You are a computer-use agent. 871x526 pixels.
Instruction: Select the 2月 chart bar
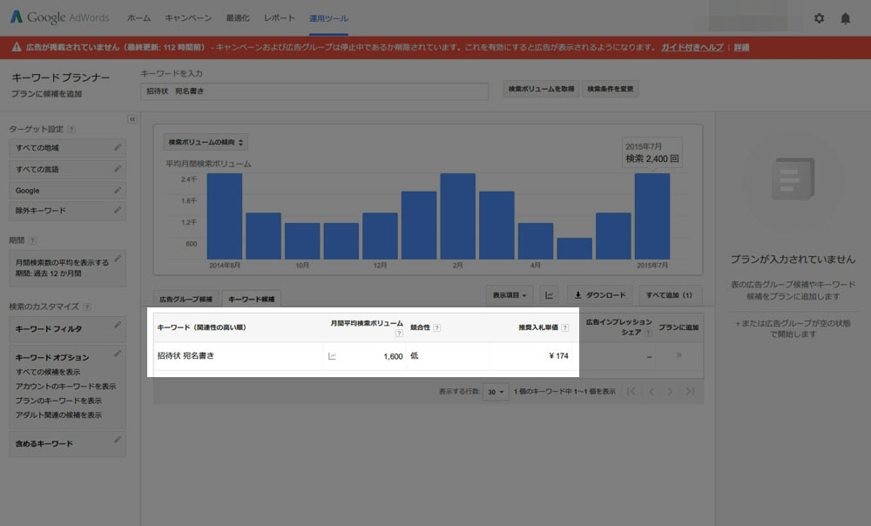[458, 216]
